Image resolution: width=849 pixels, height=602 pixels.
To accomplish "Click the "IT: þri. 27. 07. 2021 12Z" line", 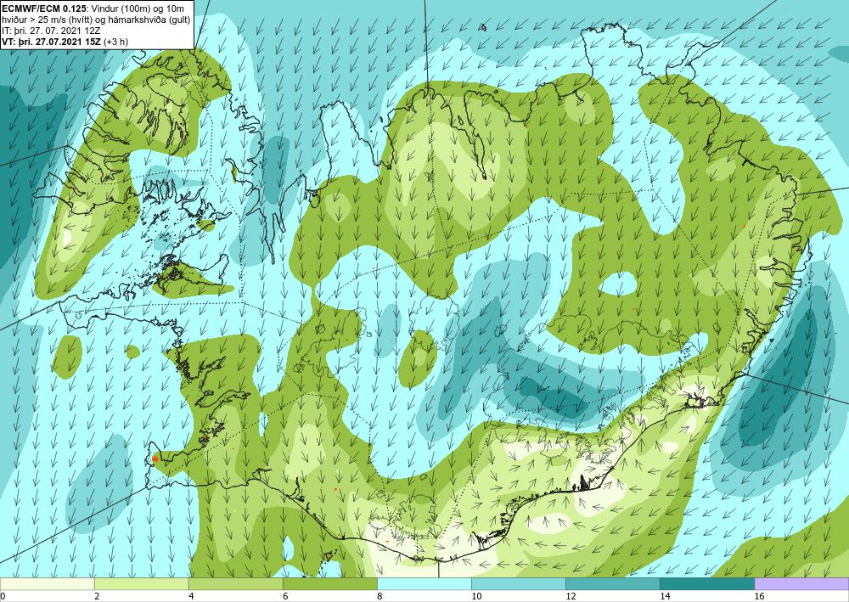I will pos(52,31).
